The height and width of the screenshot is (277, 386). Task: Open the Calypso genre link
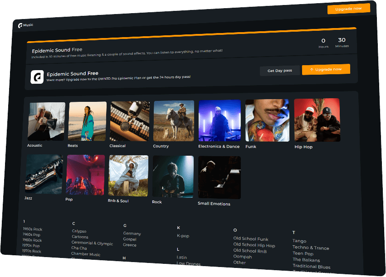(79, 231)
